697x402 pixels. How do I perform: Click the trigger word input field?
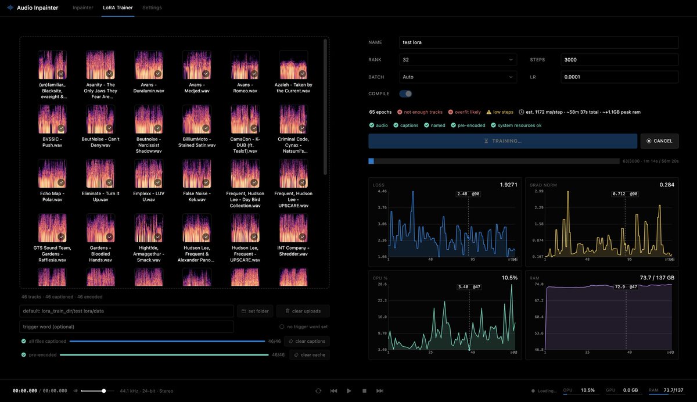point(127,326)
